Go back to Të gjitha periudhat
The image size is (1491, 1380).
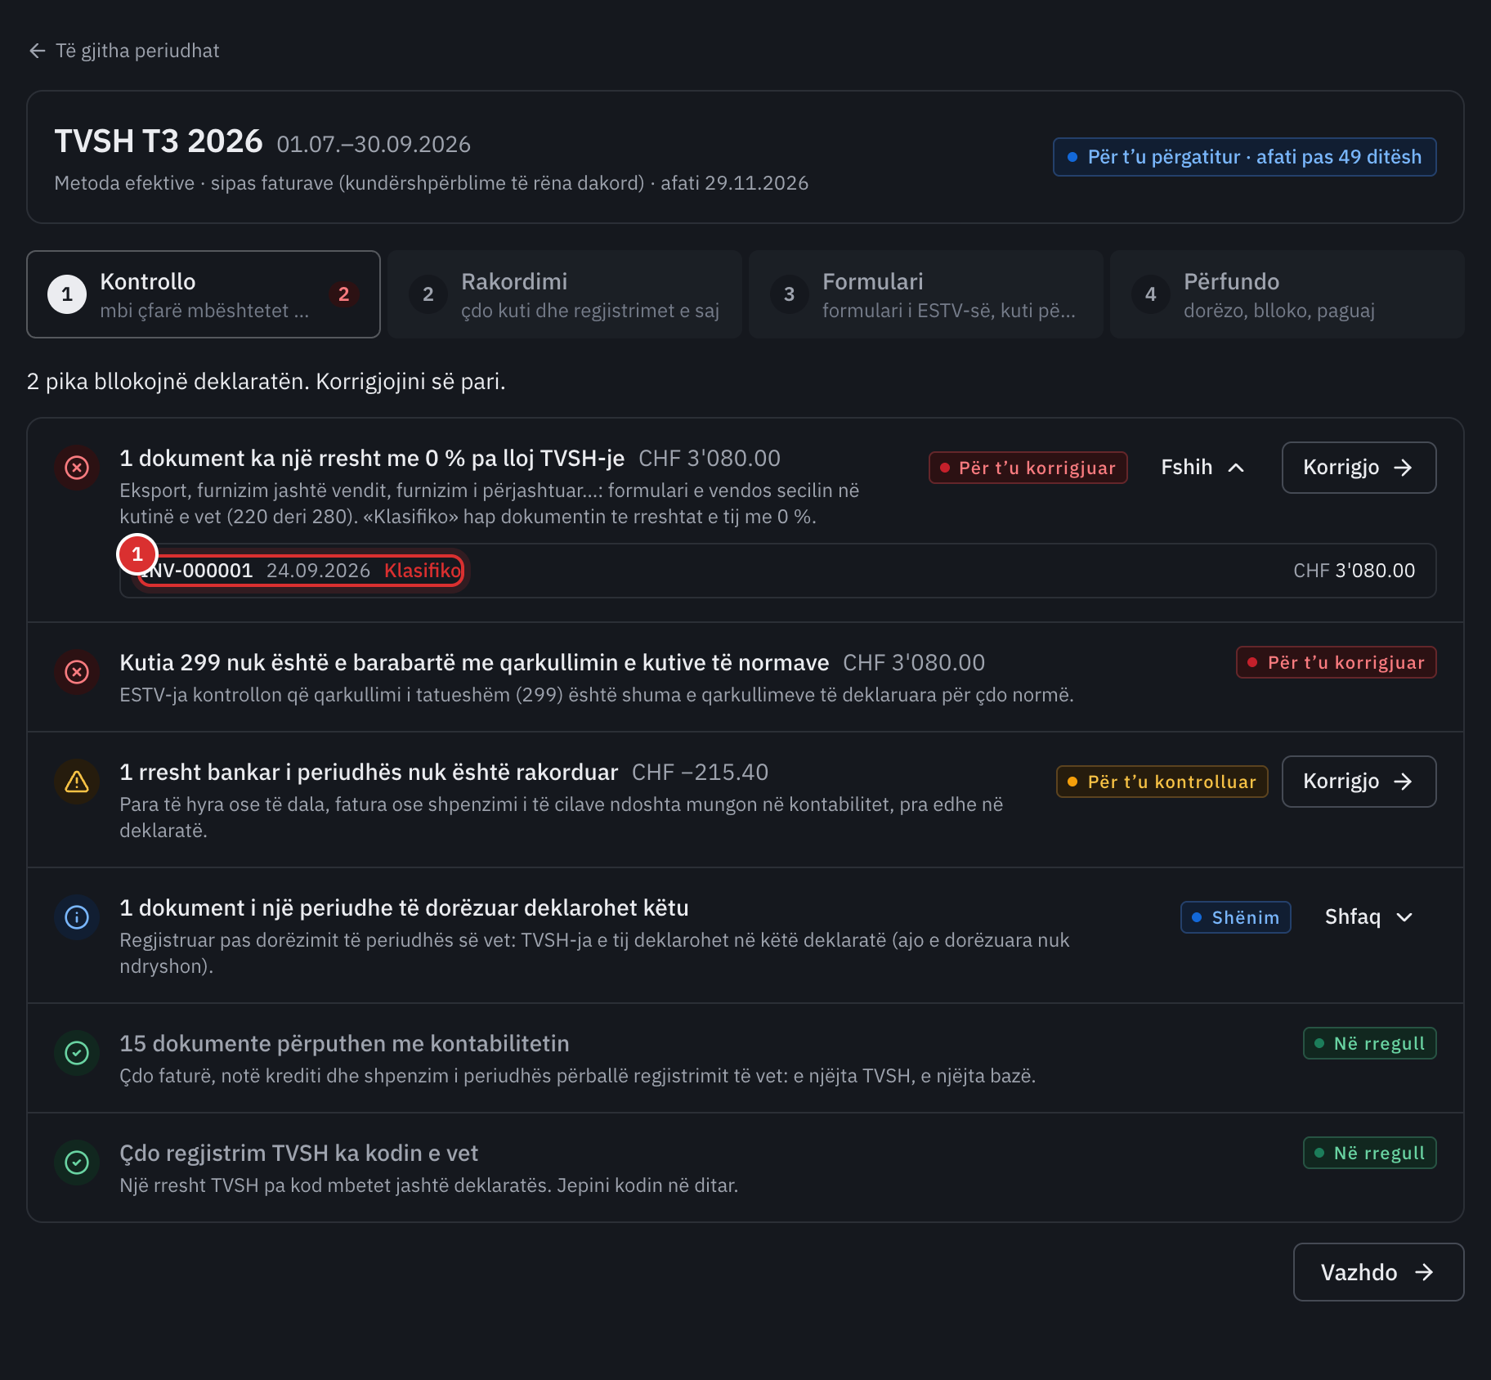pos(124,51)
